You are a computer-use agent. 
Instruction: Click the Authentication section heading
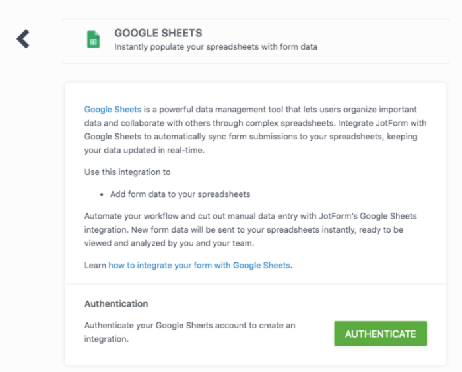(116, 304)
